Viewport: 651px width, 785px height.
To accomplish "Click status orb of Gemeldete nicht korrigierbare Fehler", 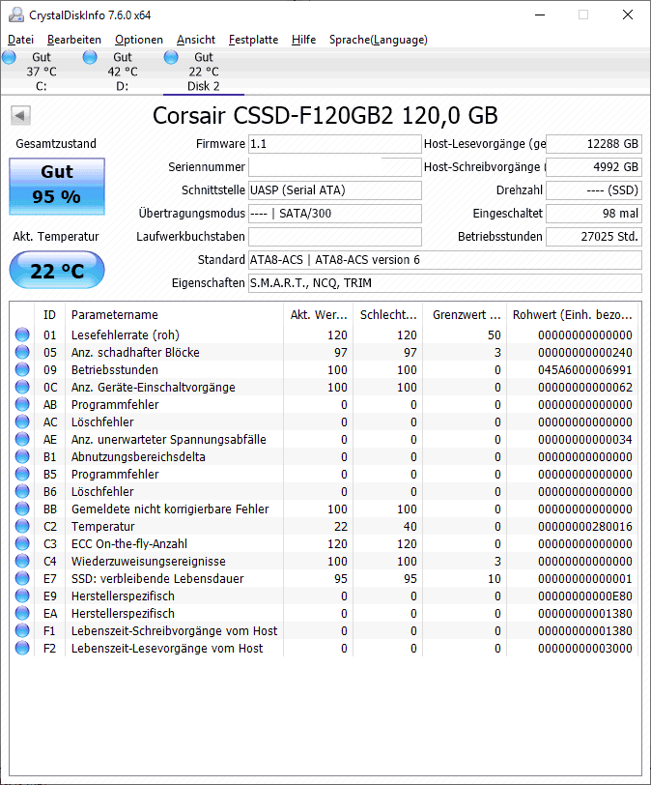I will click(22, 509).
